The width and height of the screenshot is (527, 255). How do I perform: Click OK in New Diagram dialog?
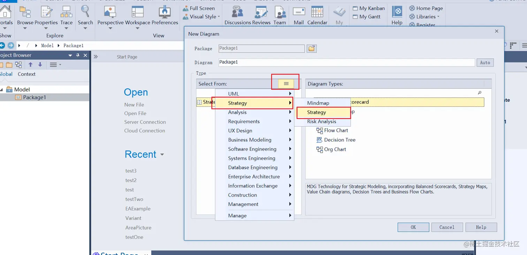(x=413, y=227)
